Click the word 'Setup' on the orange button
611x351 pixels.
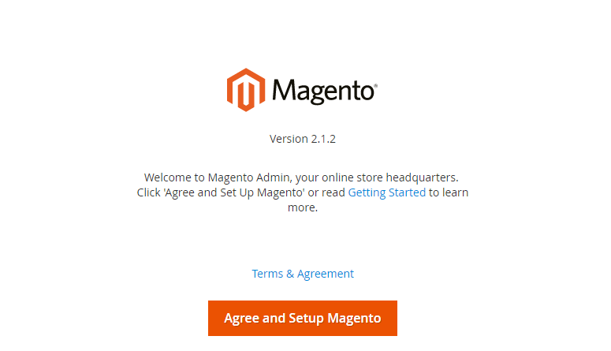(x=306, y=318)
